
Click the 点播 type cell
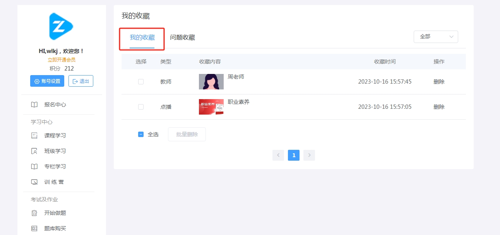click(x=166, y=107)
